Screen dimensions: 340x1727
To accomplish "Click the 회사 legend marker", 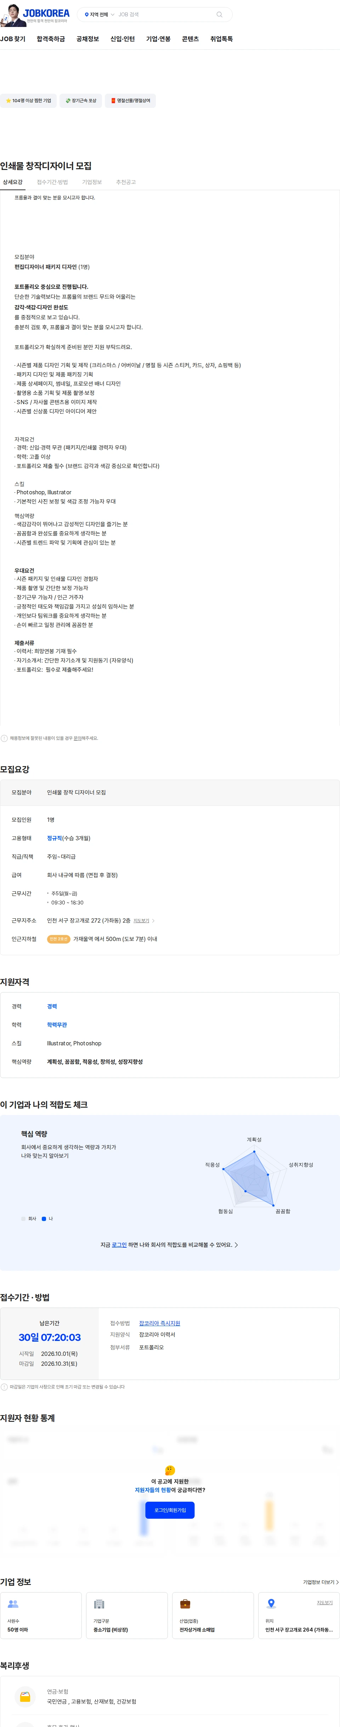I will coord(23,1219).
